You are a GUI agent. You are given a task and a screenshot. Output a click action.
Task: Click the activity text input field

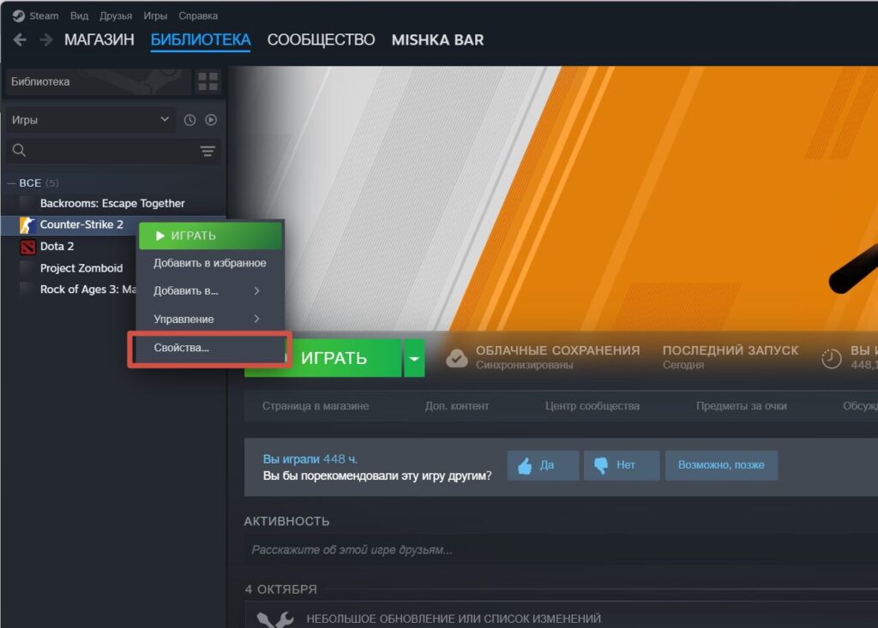(x=557, y=550)
